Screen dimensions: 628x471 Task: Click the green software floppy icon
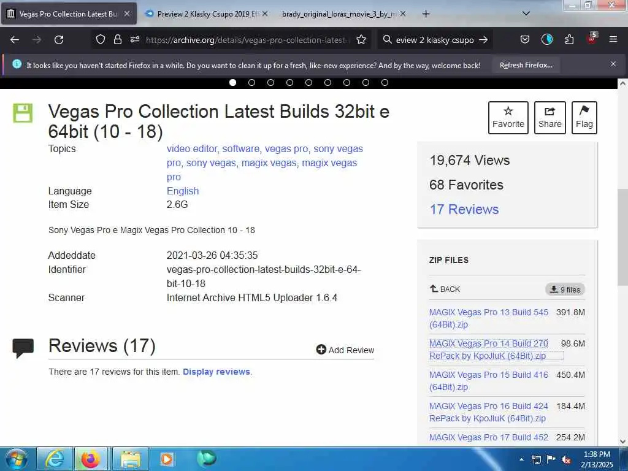[23, 113]
